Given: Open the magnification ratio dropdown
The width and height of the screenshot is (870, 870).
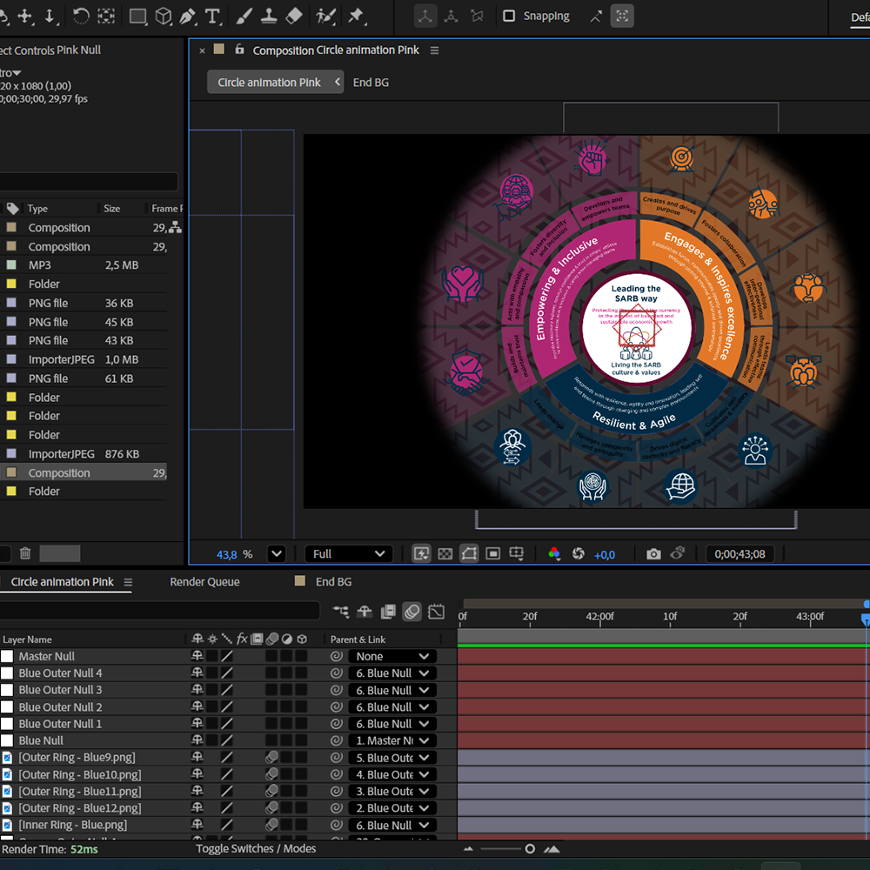Looking at the screenshot, I should point(276,554).
